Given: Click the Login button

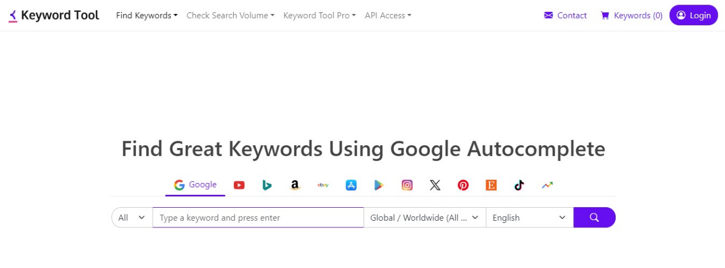Looking at the screenshot, I should point(693,15).
